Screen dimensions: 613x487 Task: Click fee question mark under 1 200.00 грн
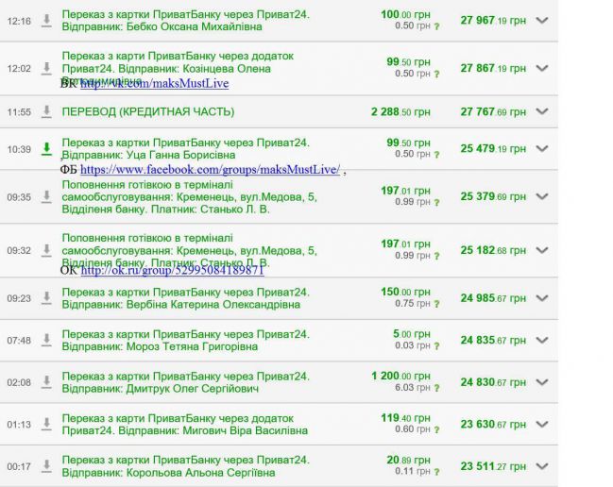click(435, 388)
